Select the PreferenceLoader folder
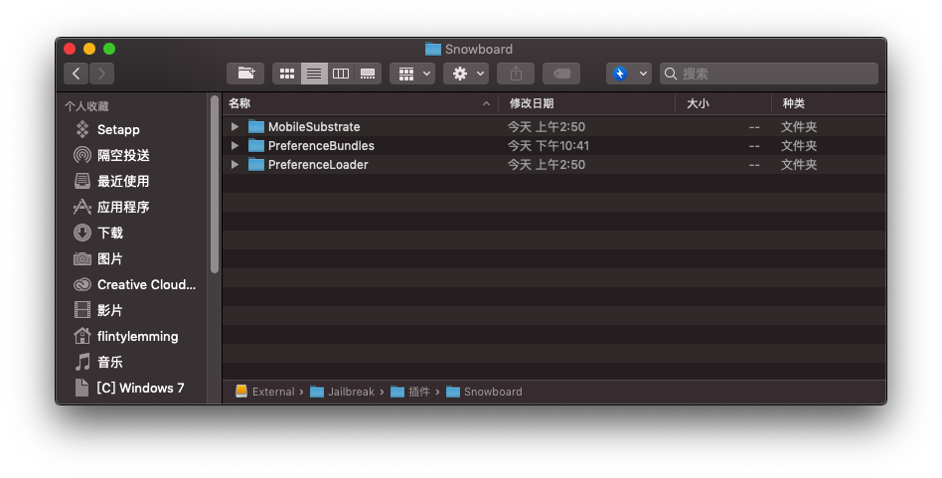 pos(318,165)
